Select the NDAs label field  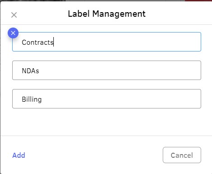click(107, 70)
